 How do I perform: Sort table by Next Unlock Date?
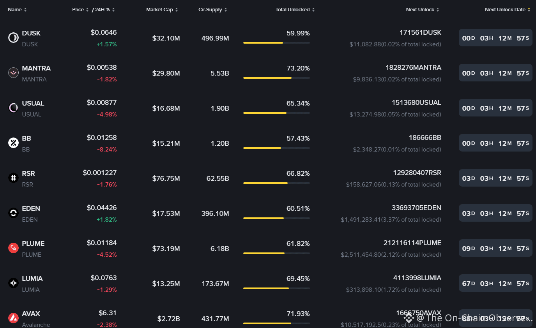tap(508, 10)
